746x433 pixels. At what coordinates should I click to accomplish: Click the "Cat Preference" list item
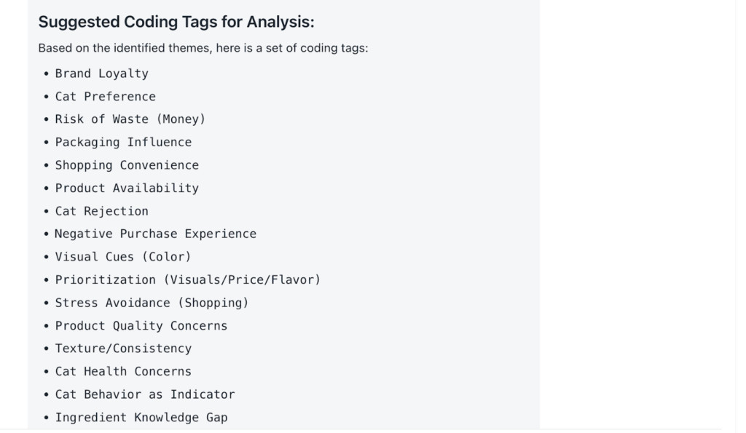tap(105, 96)
